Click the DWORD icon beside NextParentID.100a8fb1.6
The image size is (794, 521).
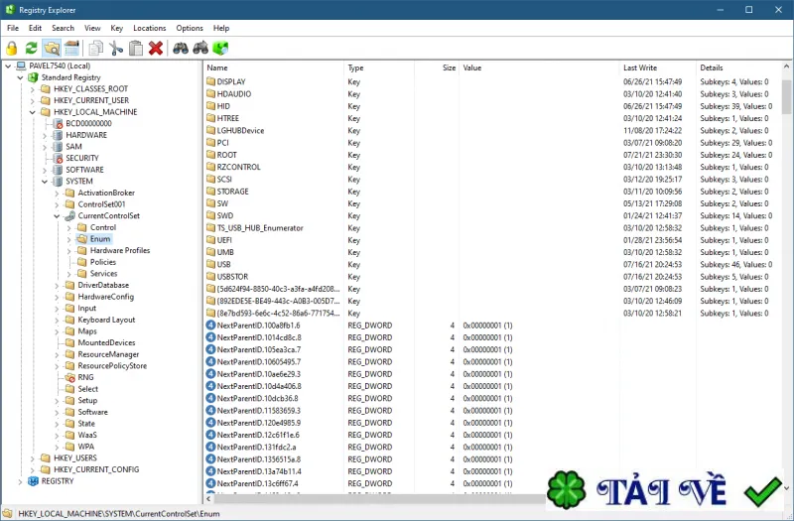(x=211, y=326)
